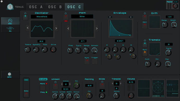Select previous oscillator waveform arrow

coord(28,28)
